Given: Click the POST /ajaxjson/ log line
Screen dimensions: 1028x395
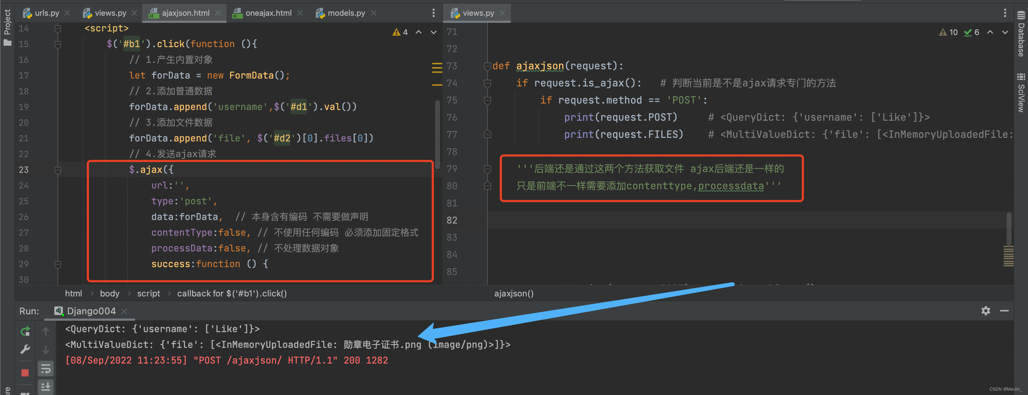Looking at the screenshot, I should tap(226, 360).
